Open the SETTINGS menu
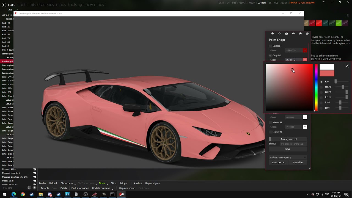Viewport: 352px width, 198px height. coord(273,3)
